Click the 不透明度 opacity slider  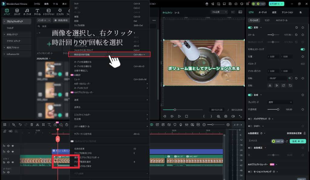[x=273, y=109]
